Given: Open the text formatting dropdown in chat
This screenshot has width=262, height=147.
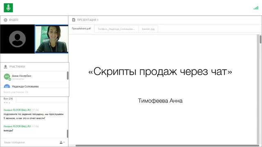Looking at the screenshot, I should tap(62, 142).
